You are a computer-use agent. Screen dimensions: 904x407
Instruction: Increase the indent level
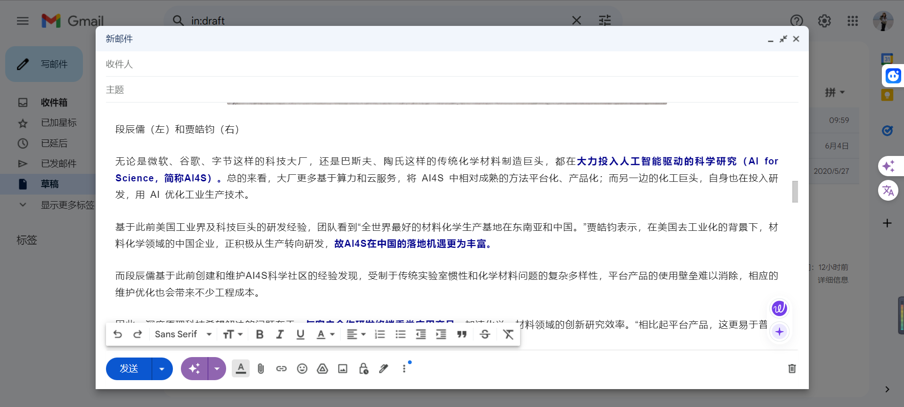click(x=441, y=334)
